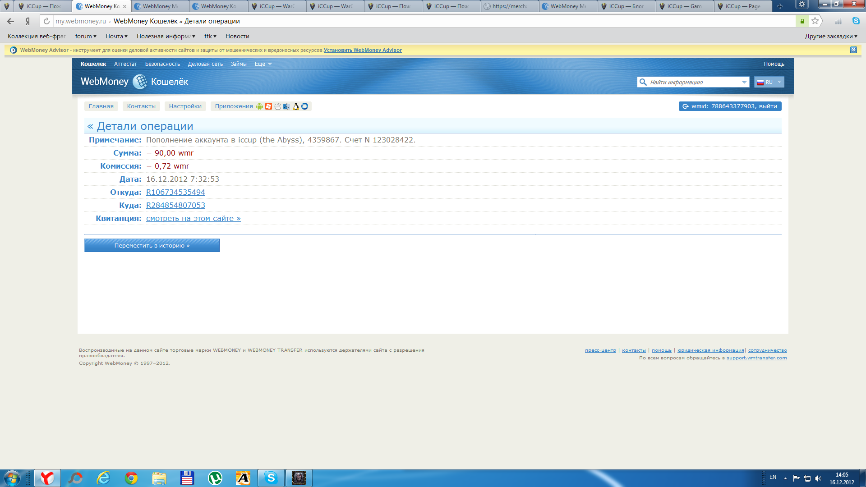Click the WebMoney Advisor icon in the yellow bar
Screen dimensions: 866x487
14,50
